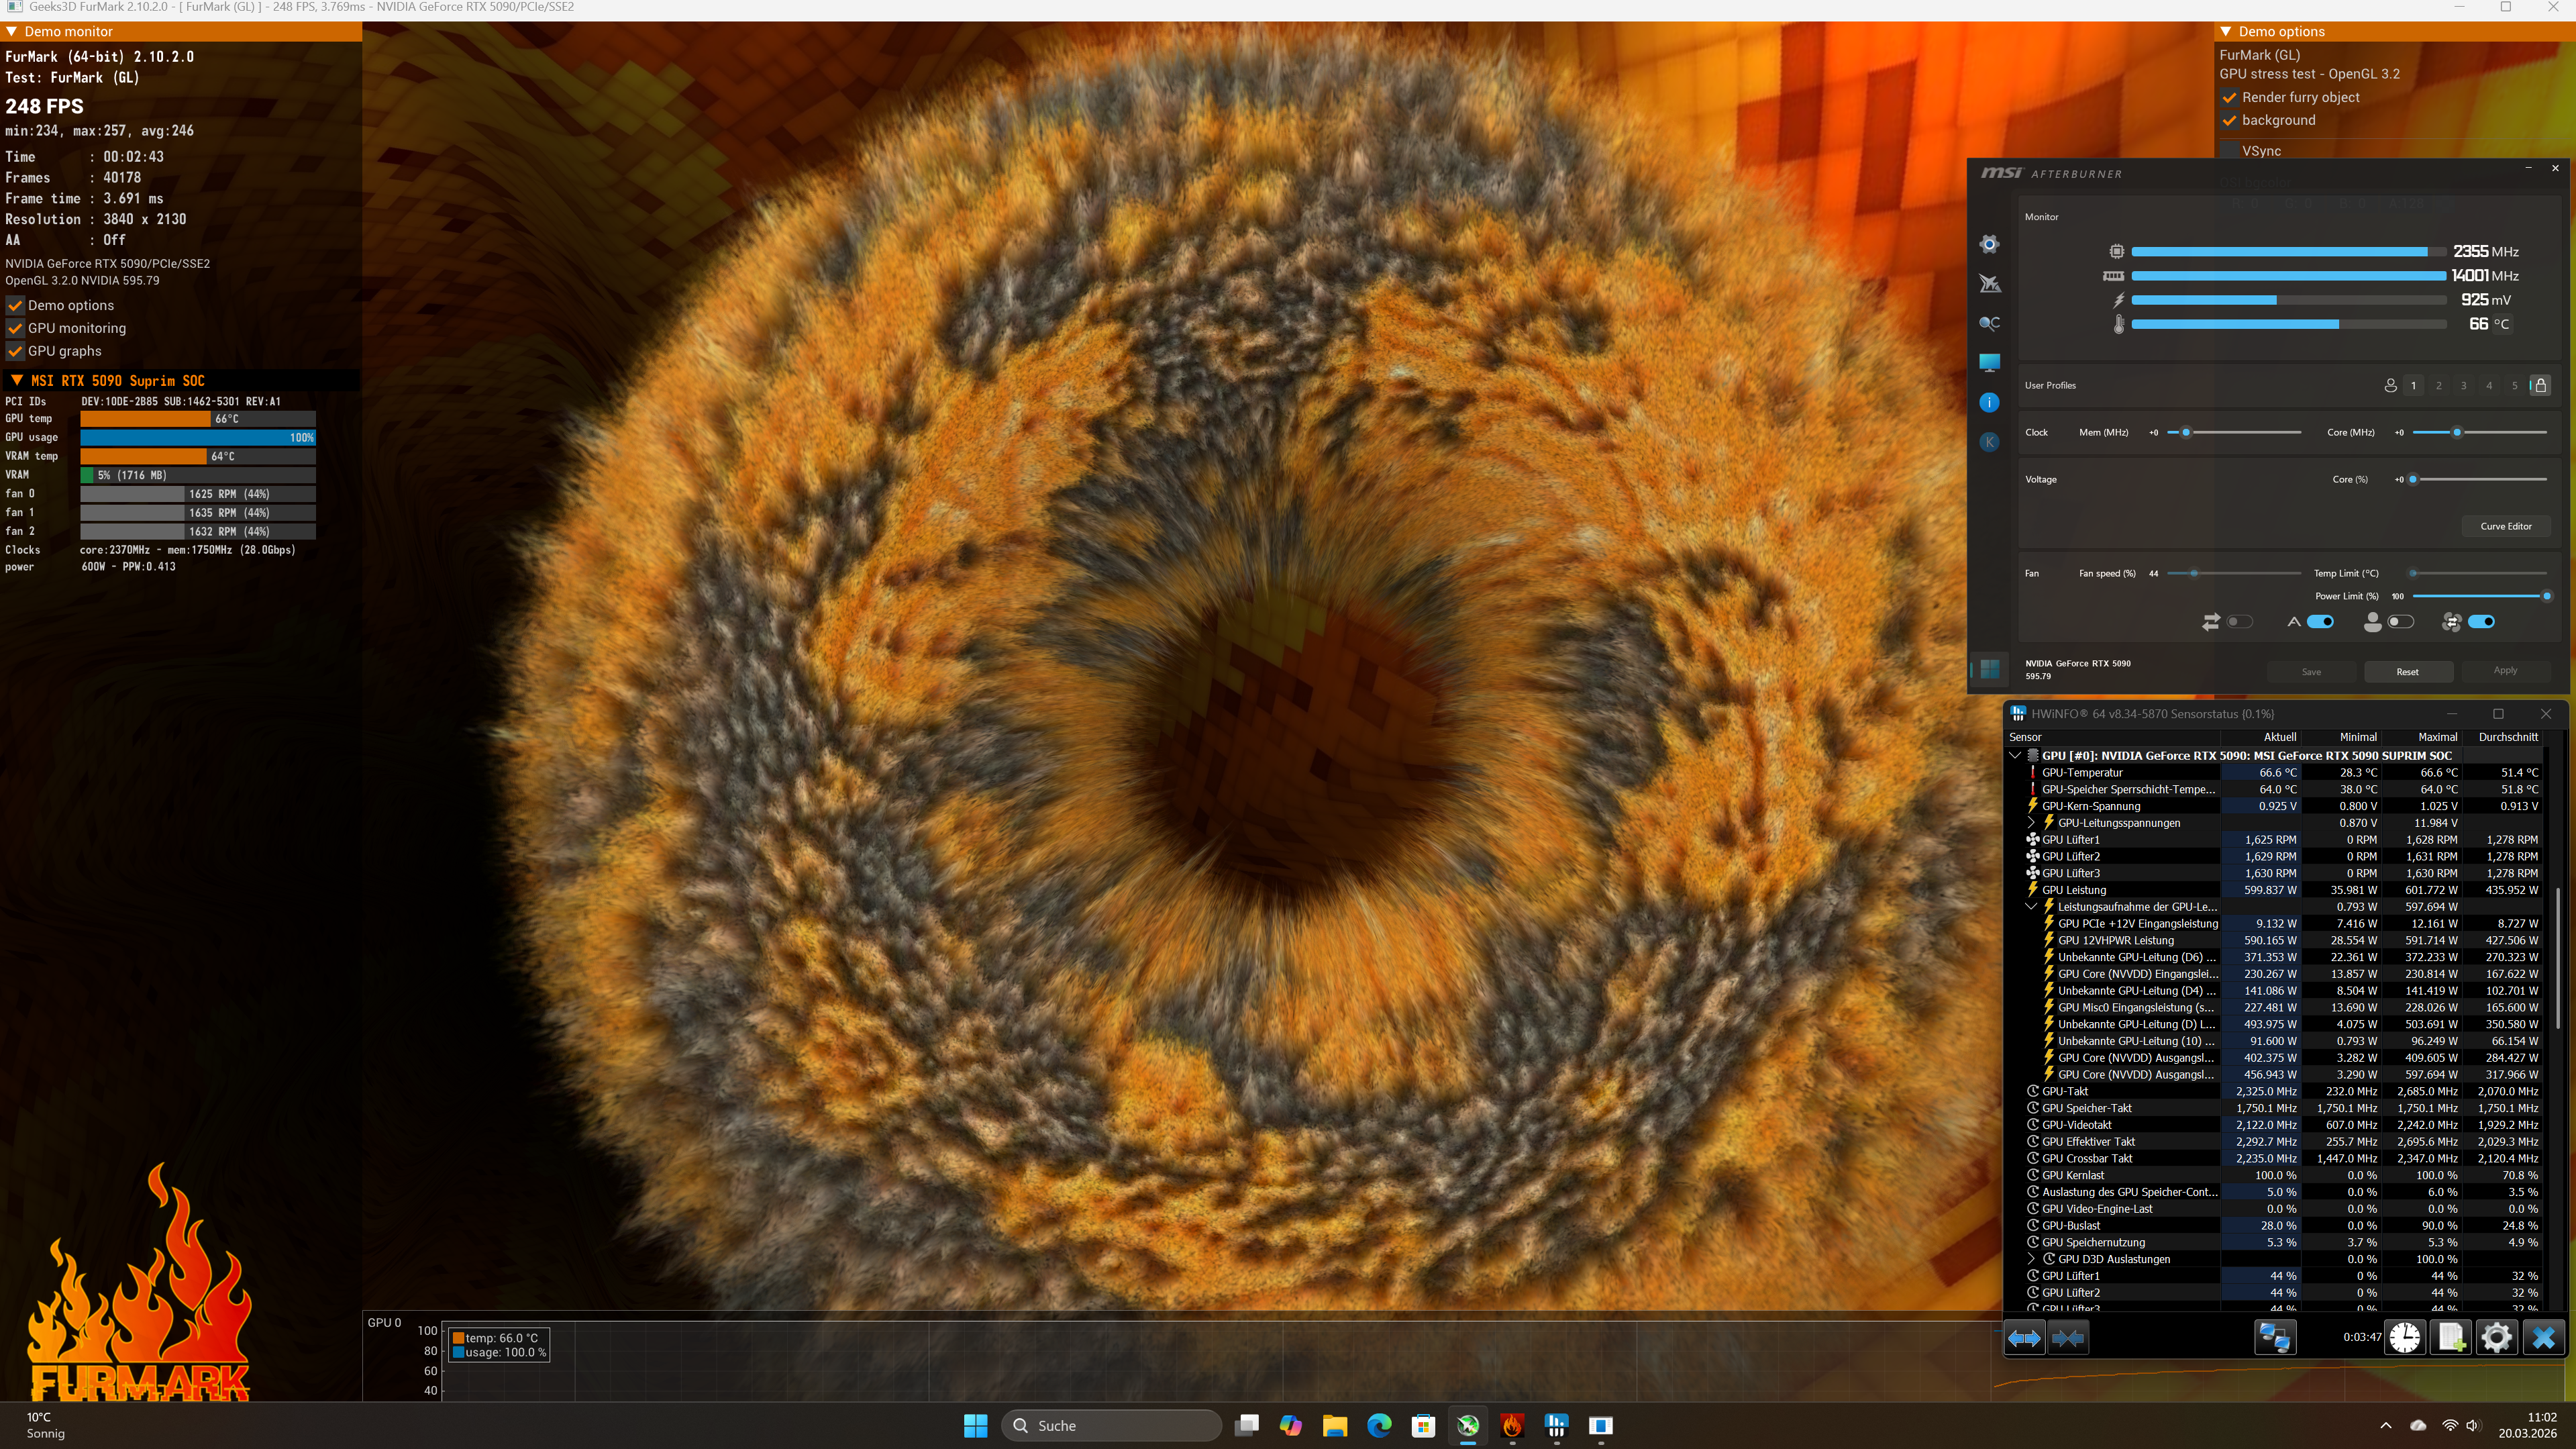The width and height of the screenshot is (2576, 1449).
Task: Expand GPU-Leitungsspannungen in HWiNFO
Action: (2032, 822)
